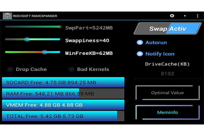Screen dimensions: 204x136
Task: Click the SDCARD Free bar
Action: point(63,83)
